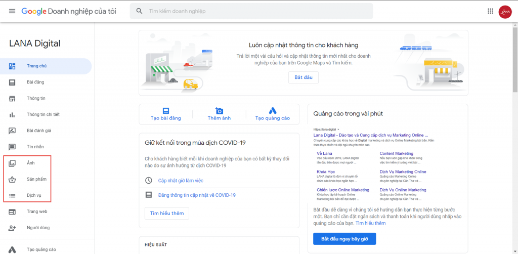Open the hamburger main menu
Screen dimensions: 518x254
click(12, 11)
